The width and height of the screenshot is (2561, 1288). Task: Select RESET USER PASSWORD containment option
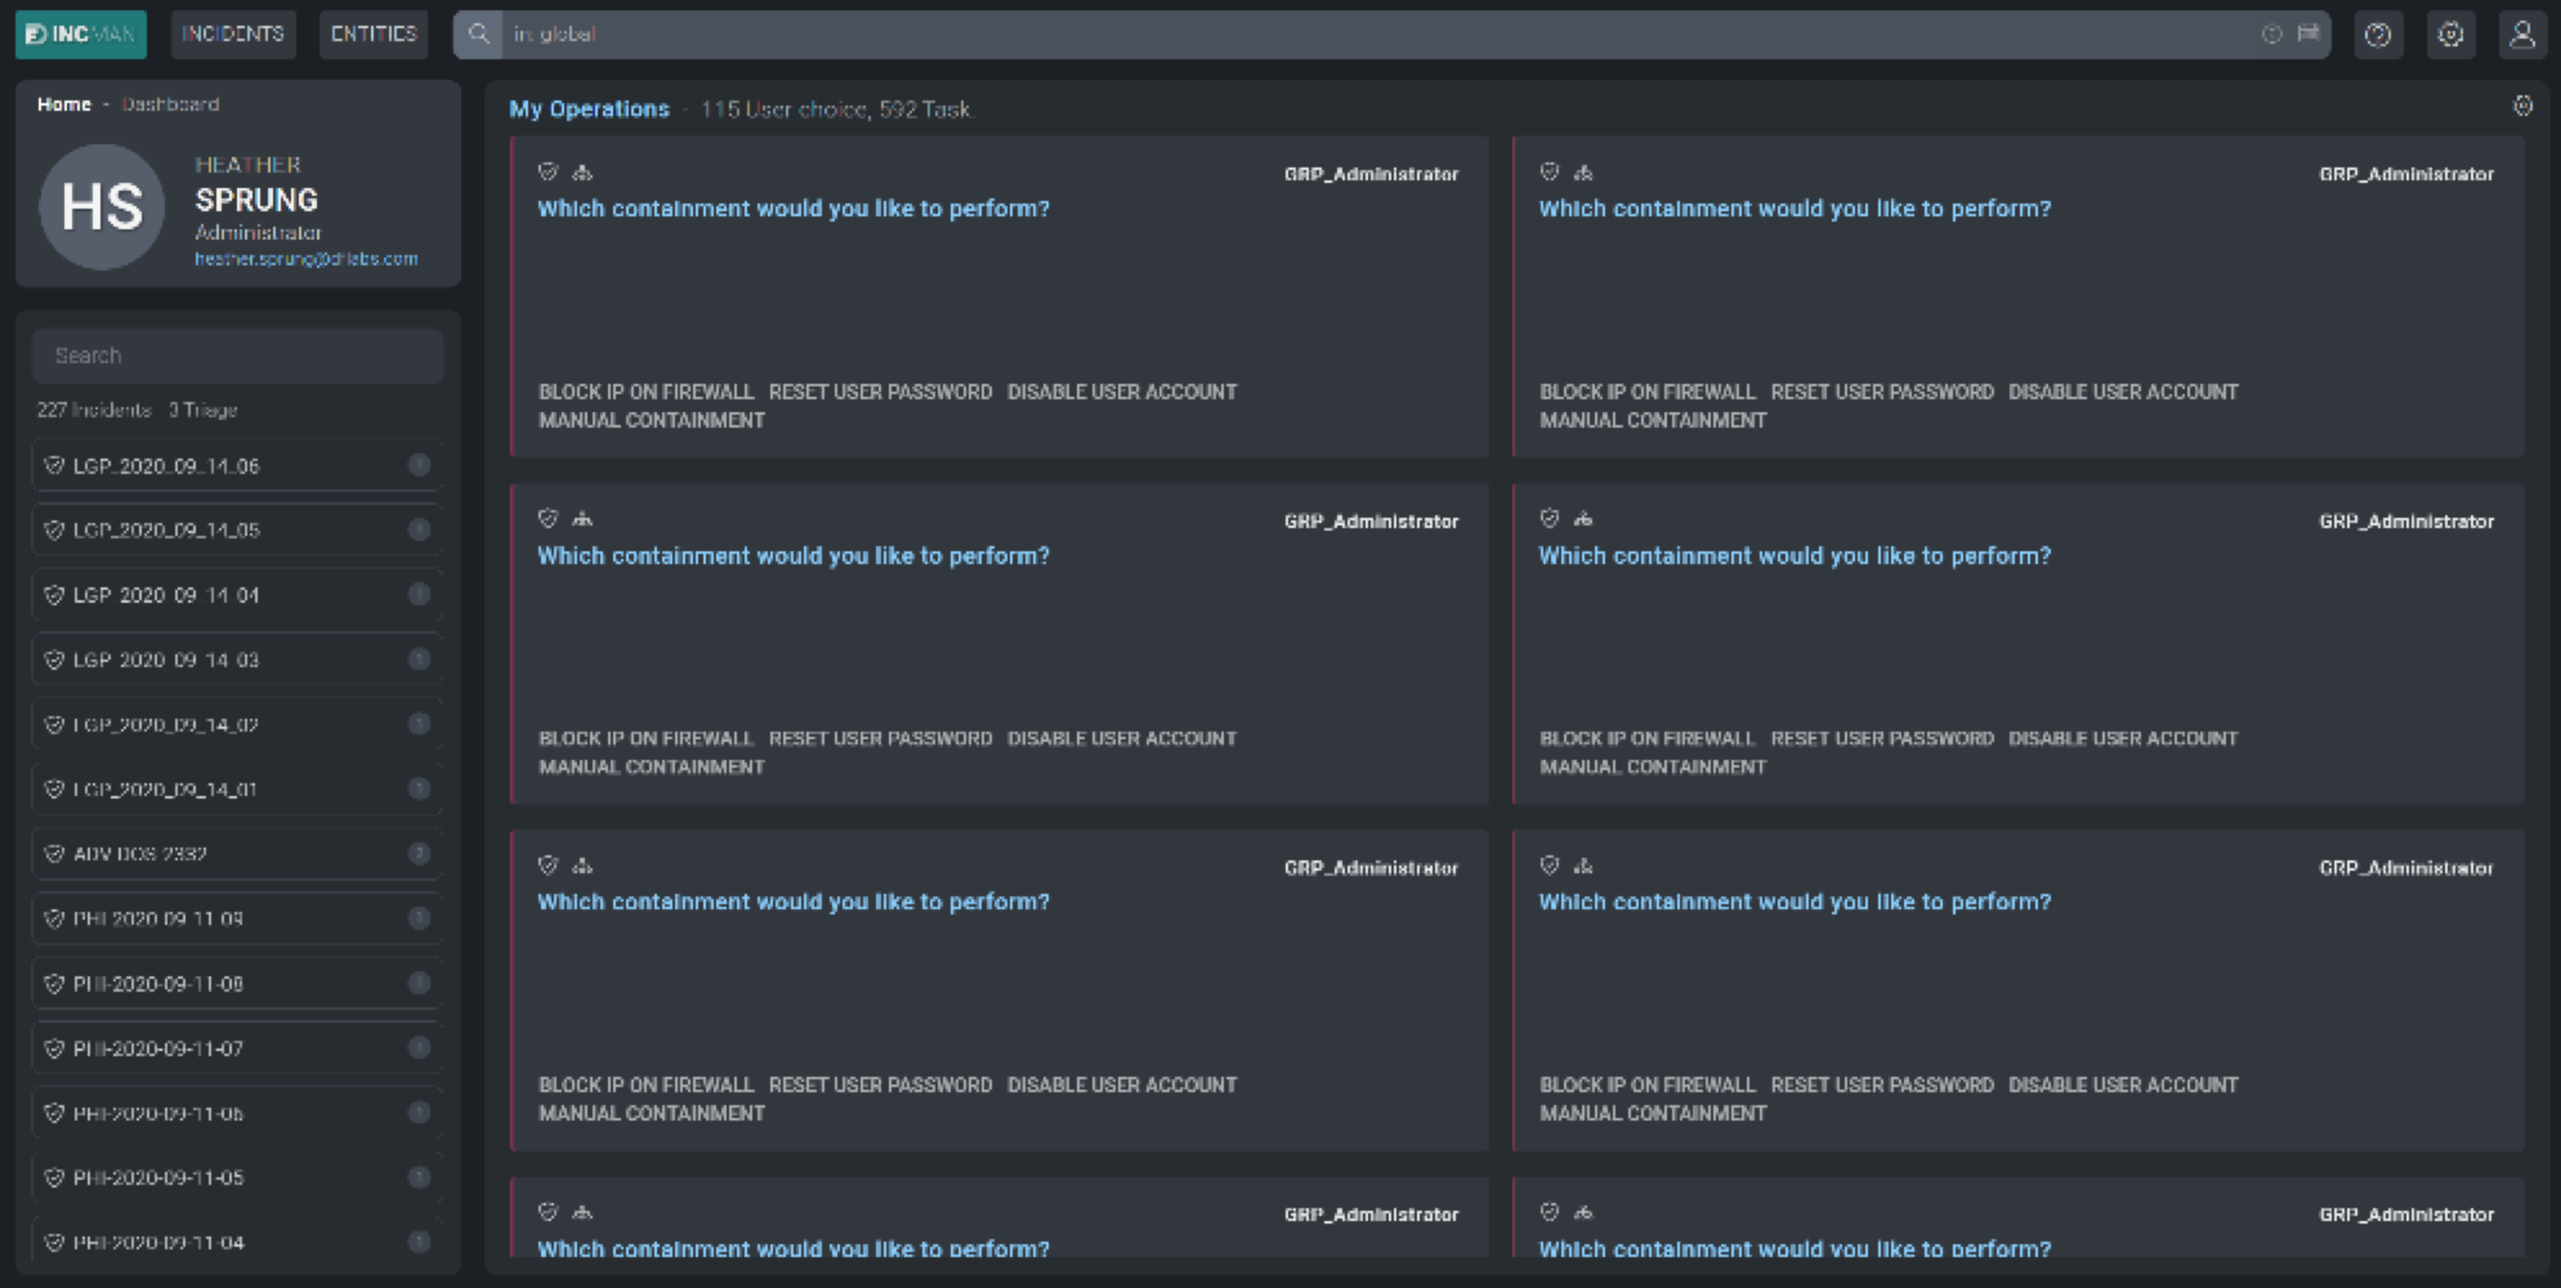(882, 392)
